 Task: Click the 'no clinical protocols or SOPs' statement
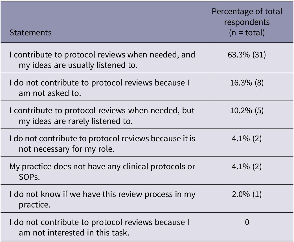click(x=102, y=171)
